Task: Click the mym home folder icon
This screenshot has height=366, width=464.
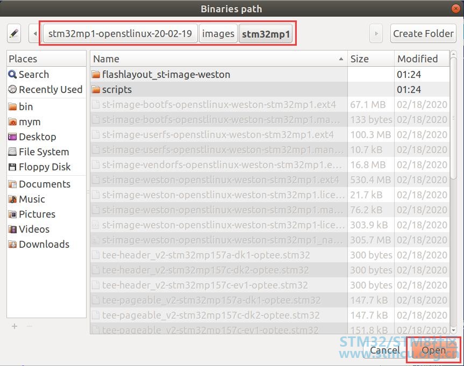Action: (12, 121)
